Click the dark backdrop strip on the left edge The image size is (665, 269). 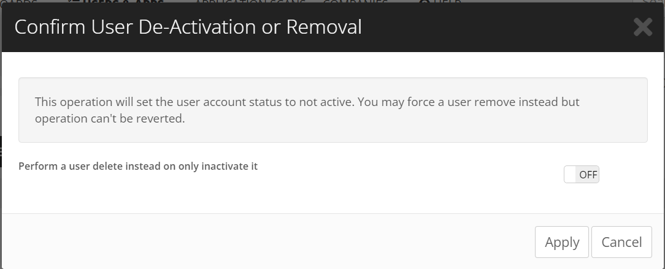click(1, 151)
